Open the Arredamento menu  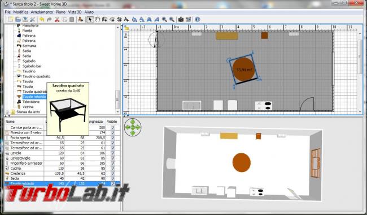(x=42, y=12)
